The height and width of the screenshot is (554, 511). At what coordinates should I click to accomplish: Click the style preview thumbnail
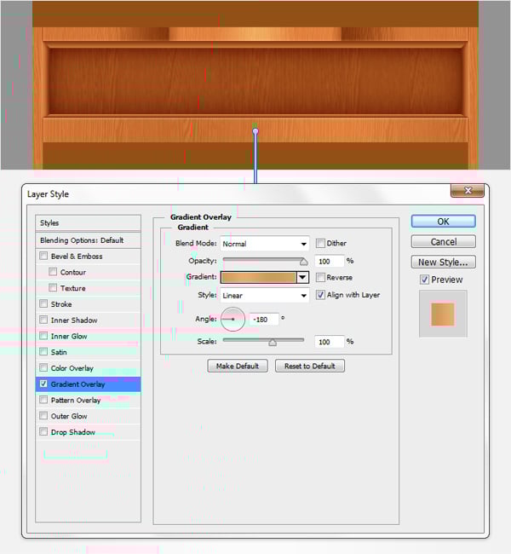click(x=443, y=314)
